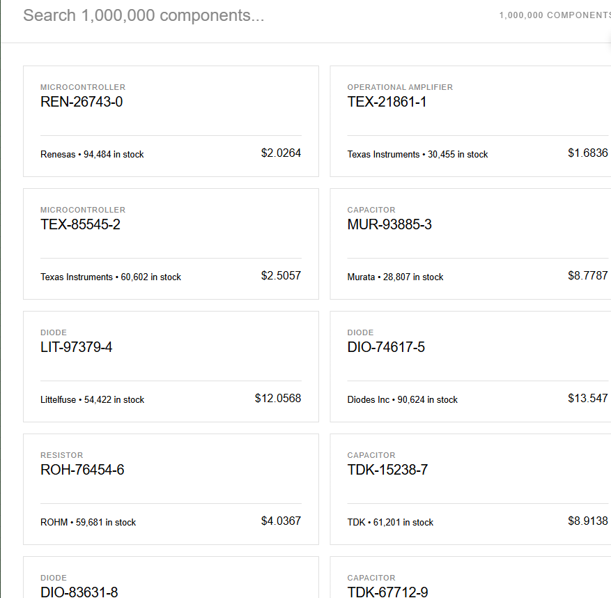Click the $2.5057 price on TEX-85545-2
Screen dimensions: 611x598
coord(281,275)
